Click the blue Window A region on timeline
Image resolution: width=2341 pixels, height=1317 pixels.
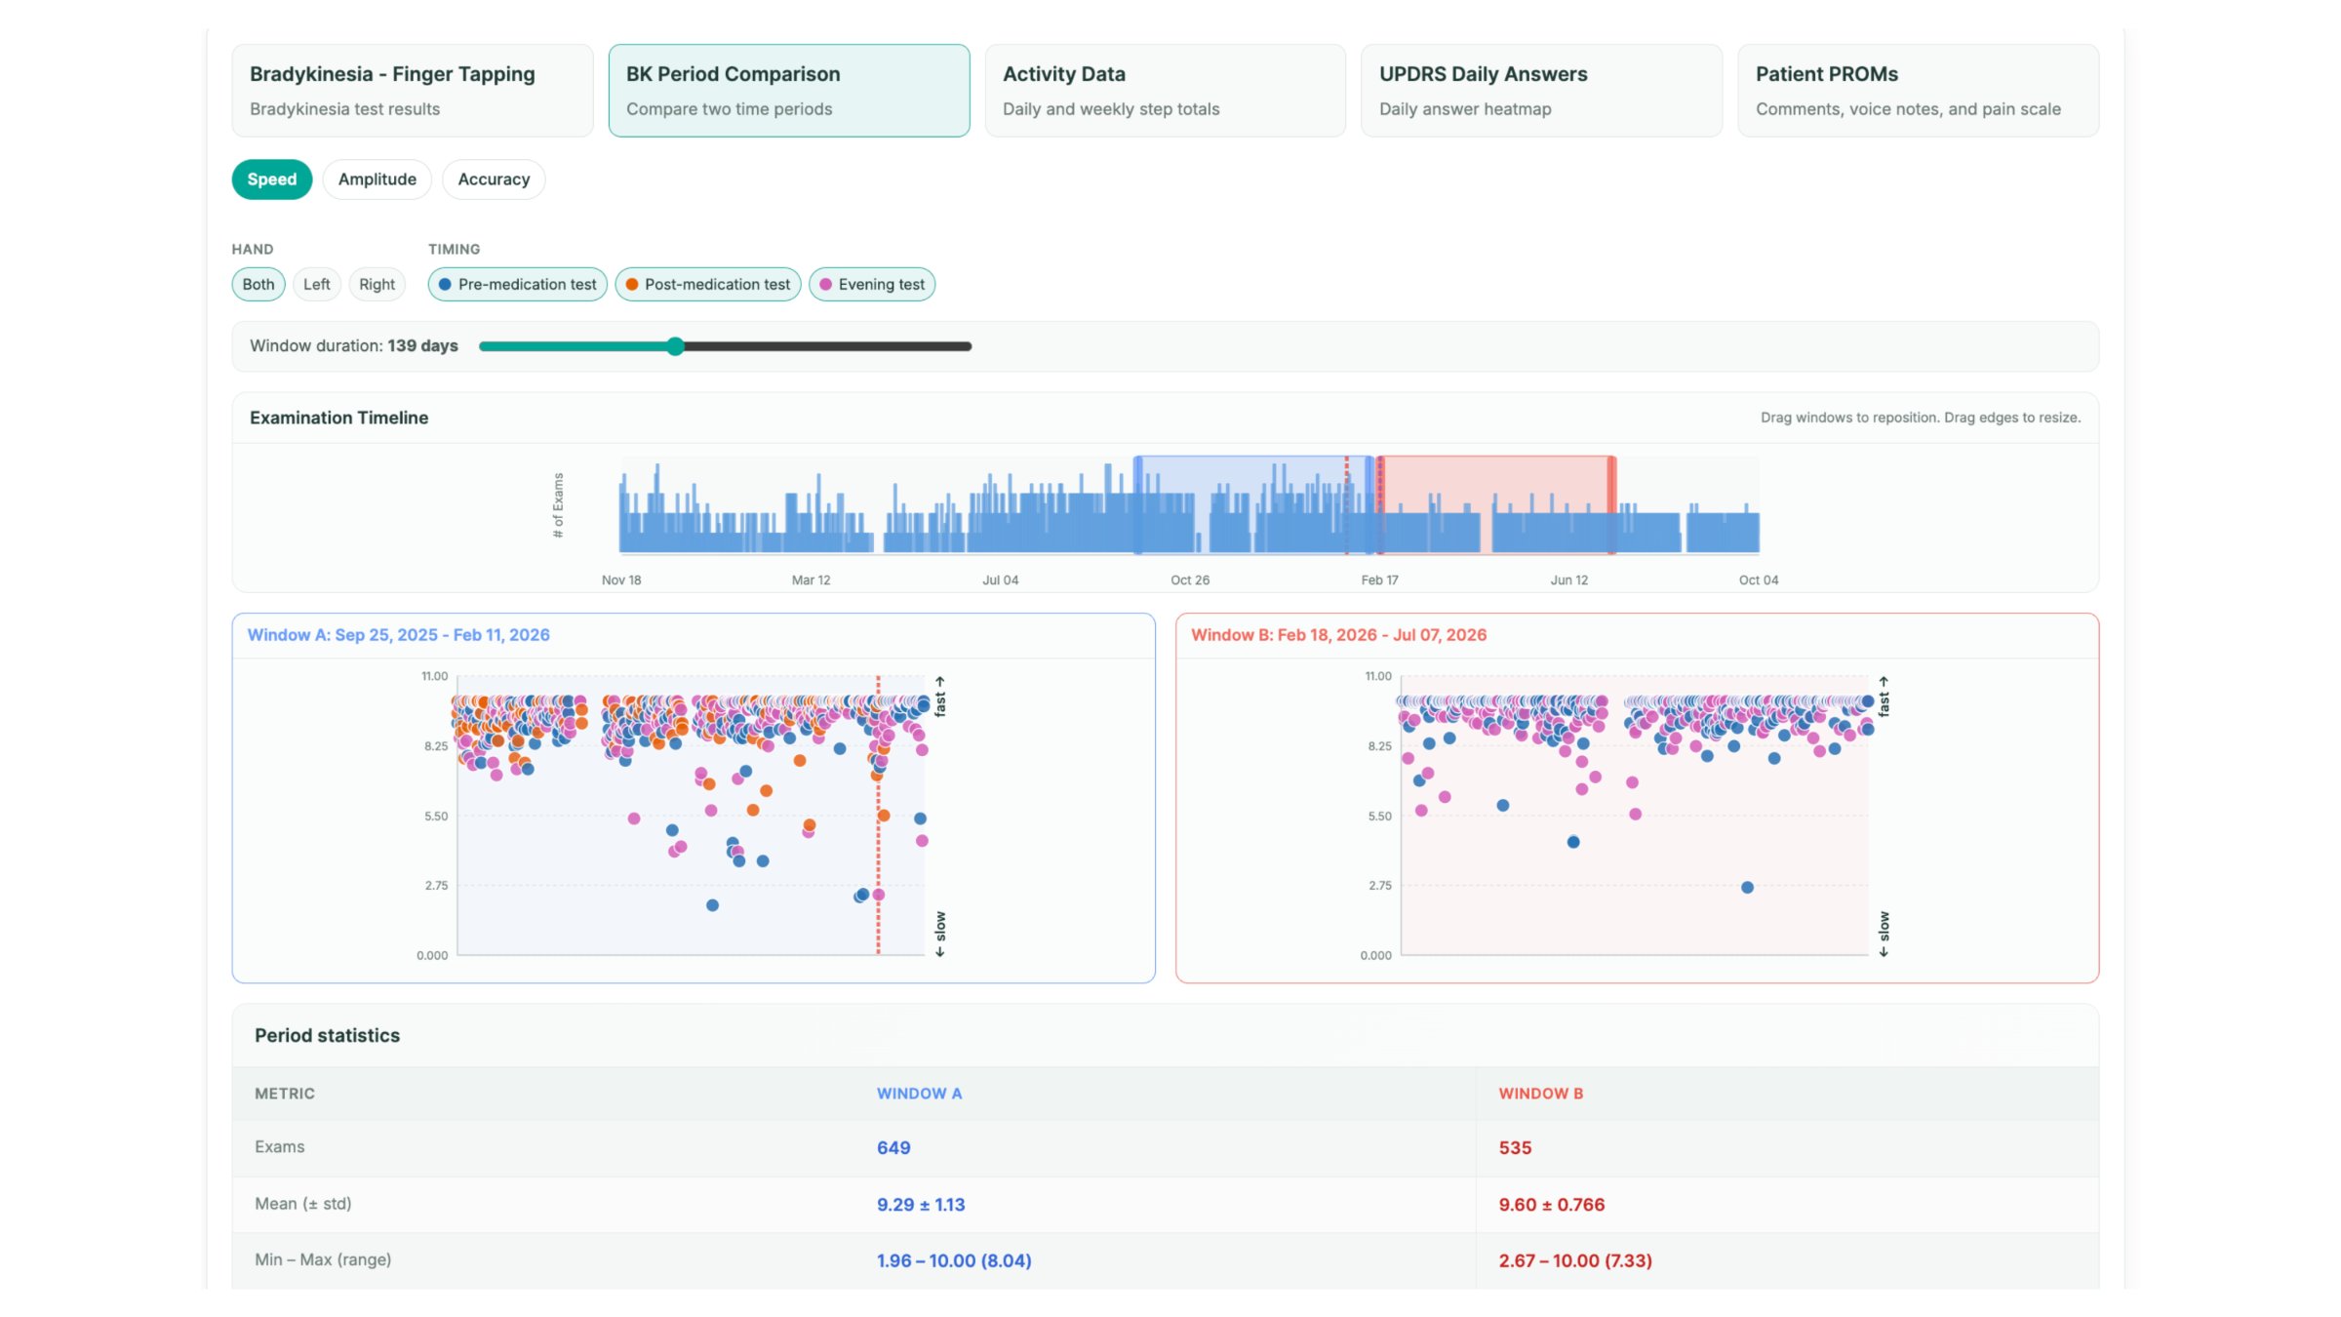1253,504
